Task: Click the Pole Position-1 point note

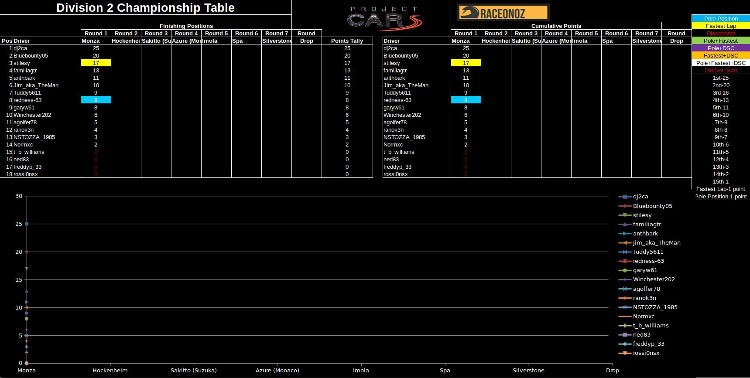Action: (x=721, y=196)
